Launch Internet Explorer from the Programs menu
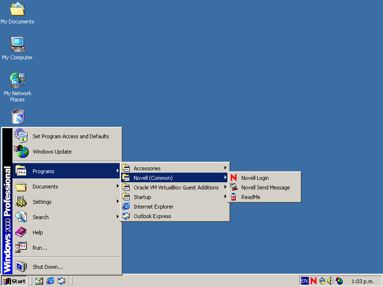The height and width of the screenshot is (287, 383). [175, 207]
